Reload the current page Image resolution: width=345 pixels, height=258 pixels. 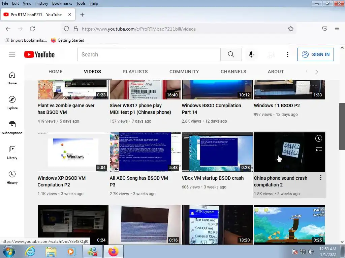coord(32,29)
